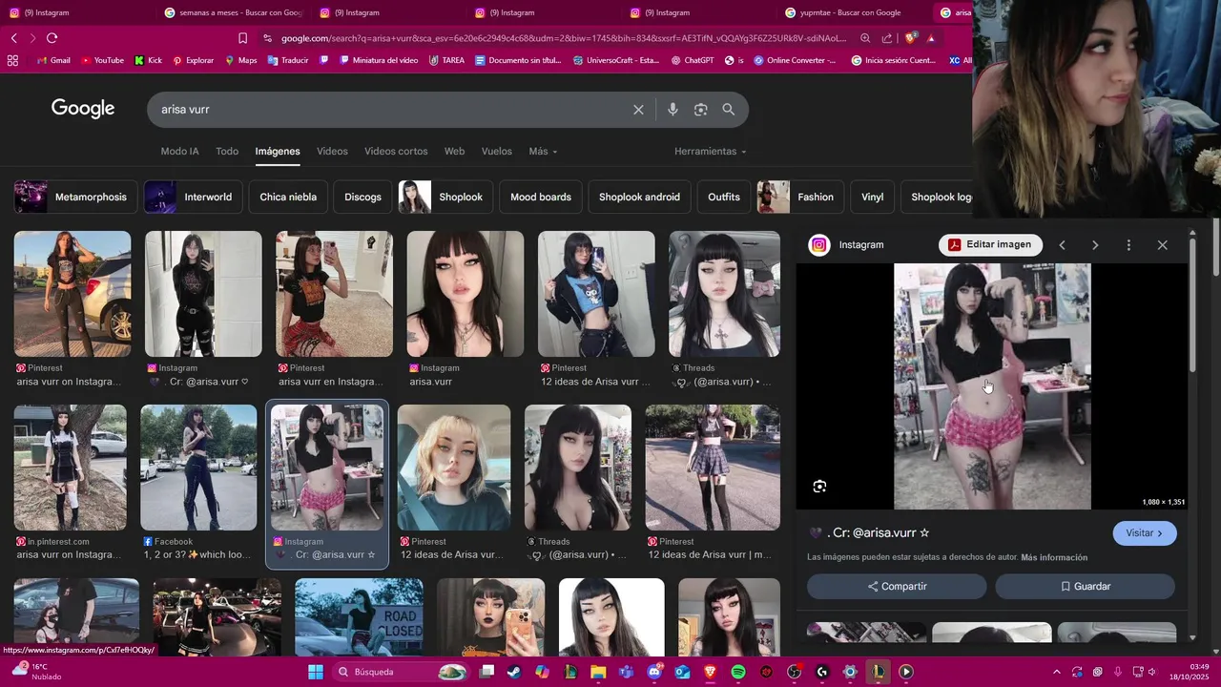Screen dimensions: 1221x687
Task: Click the Guardar button
Action: (1085, 587)
